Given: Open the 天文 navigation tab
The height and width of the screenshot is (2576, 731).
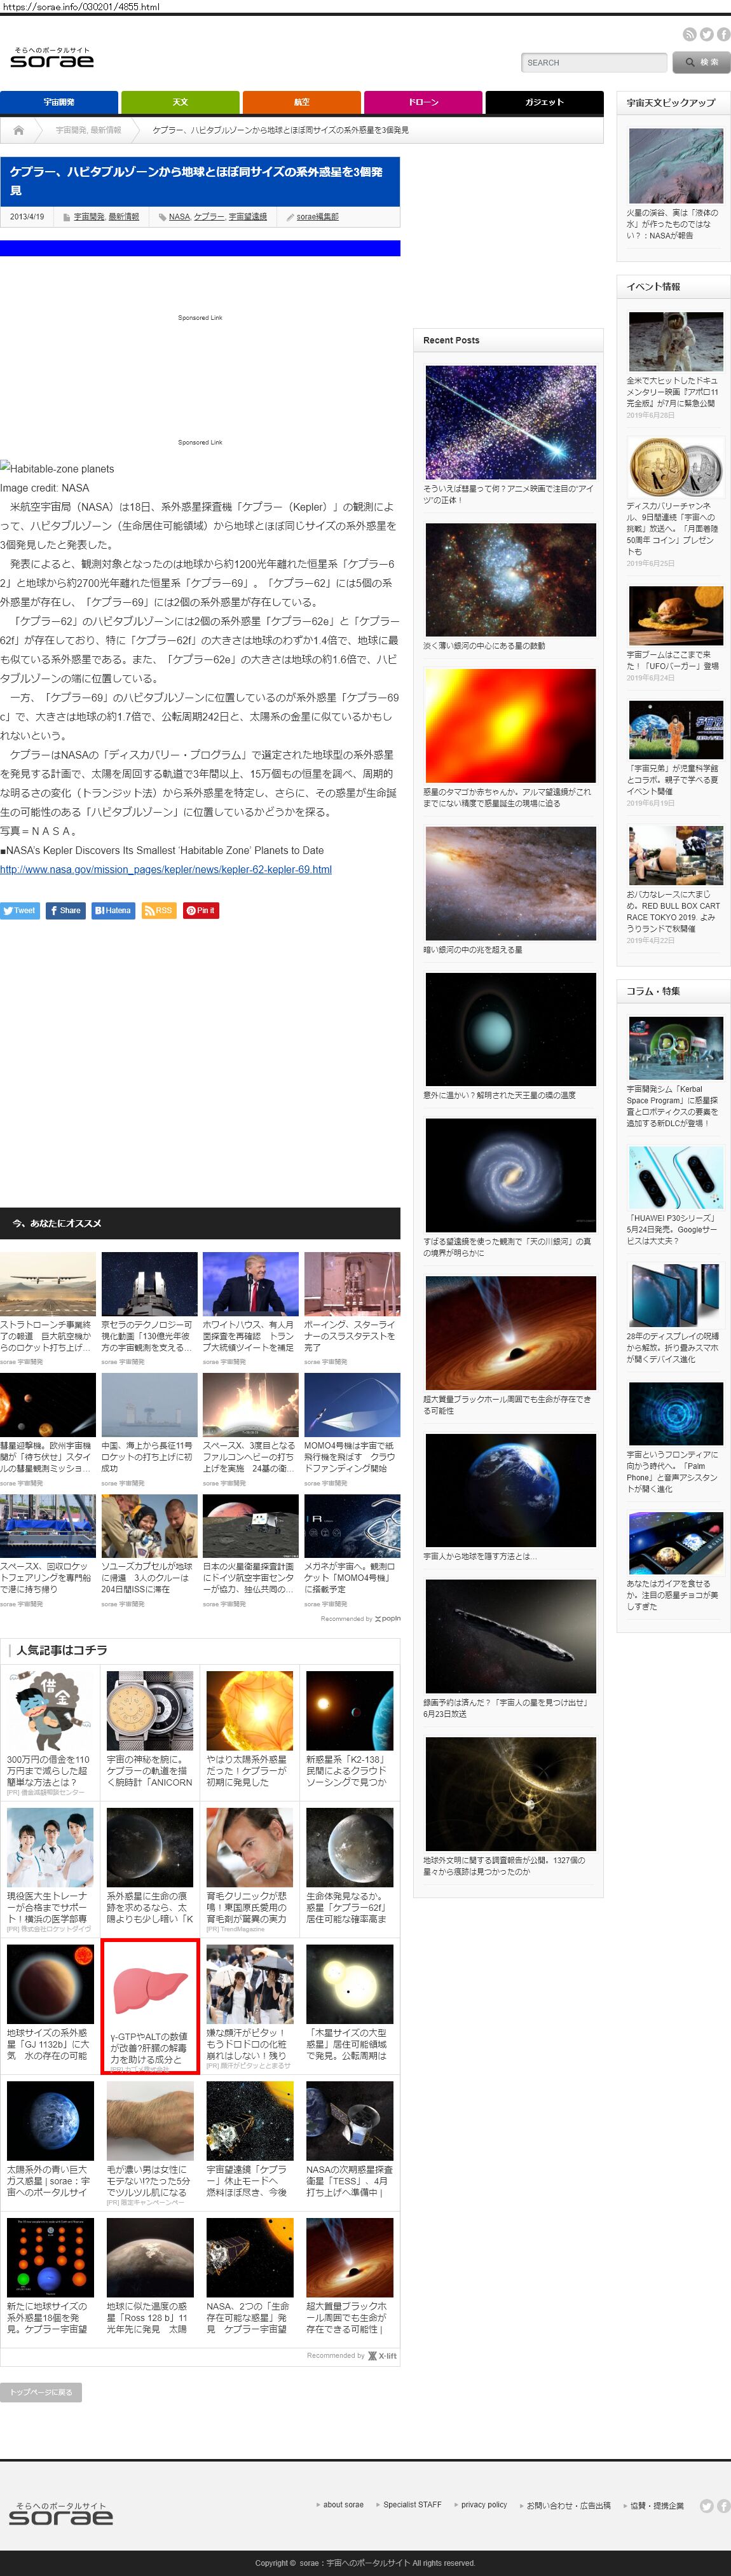Looking at the screenshot, I should point(180,102).
